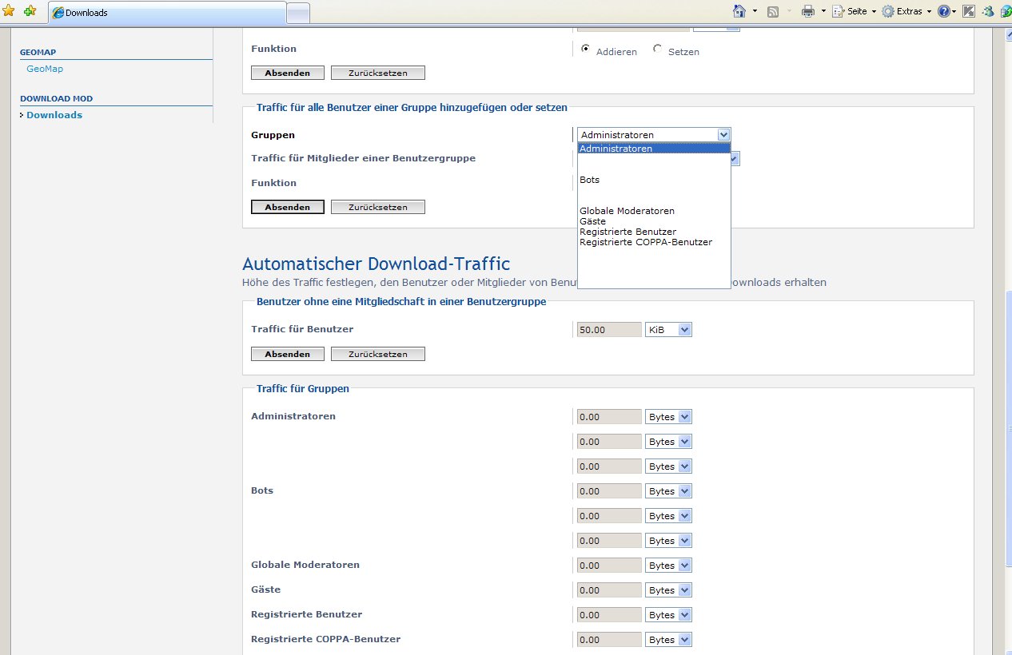The width and height of the screenshot is (1012, 655).
Task: Select the Addieren radio button
Action: [x=586, y=49]
